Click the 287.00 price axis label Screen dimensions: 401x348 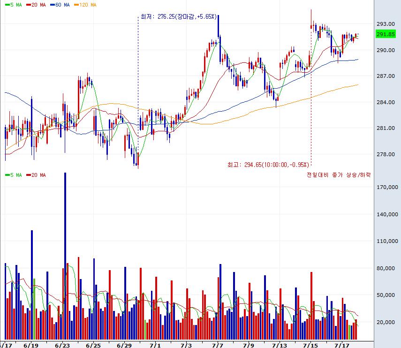coord(386,76)
